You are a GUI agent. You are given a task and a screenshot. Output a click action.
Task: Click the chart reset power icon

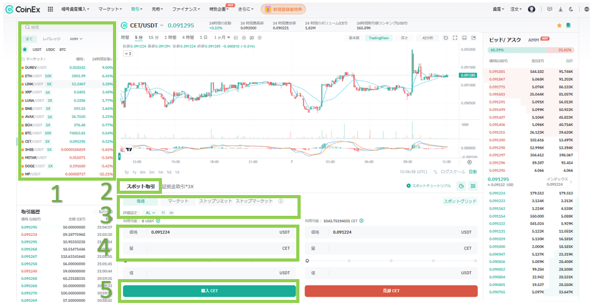[446, 38]
